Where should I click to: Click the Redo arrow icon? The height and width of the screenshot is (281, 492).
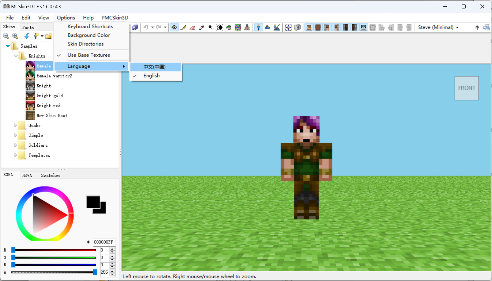tap(158, 27)
